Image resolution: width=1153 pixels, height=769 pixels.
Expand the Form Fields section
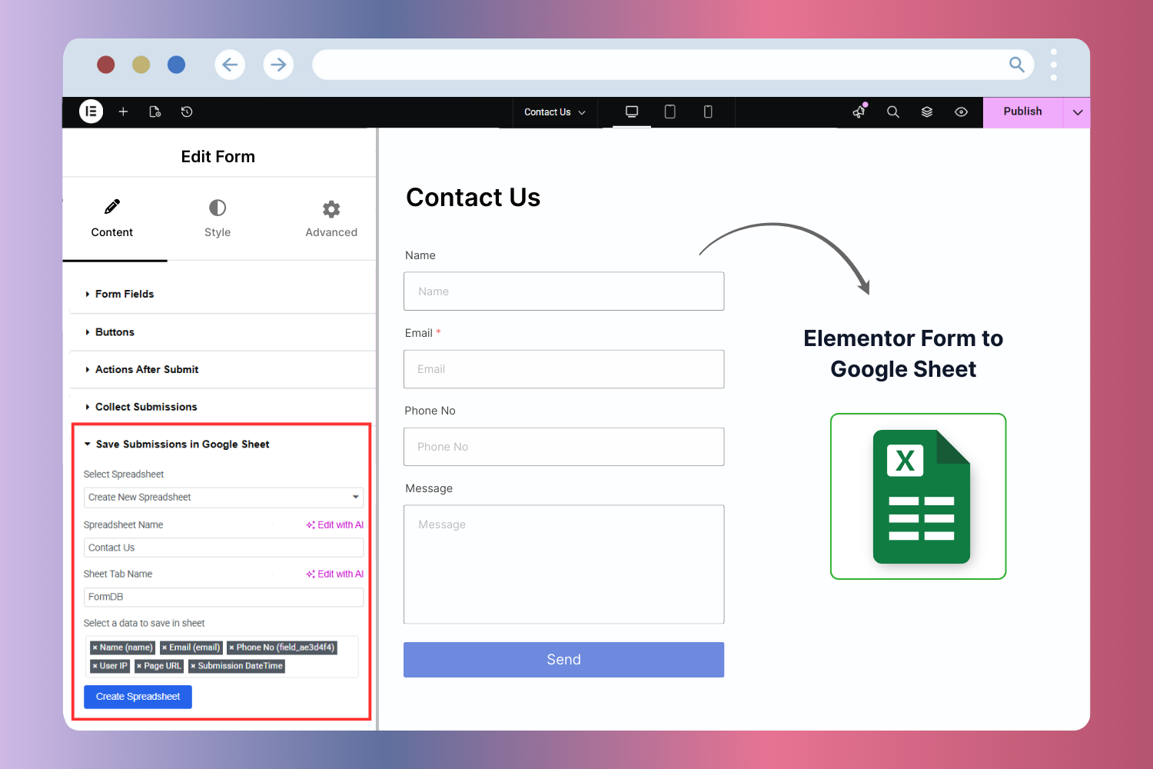point(123,294)
